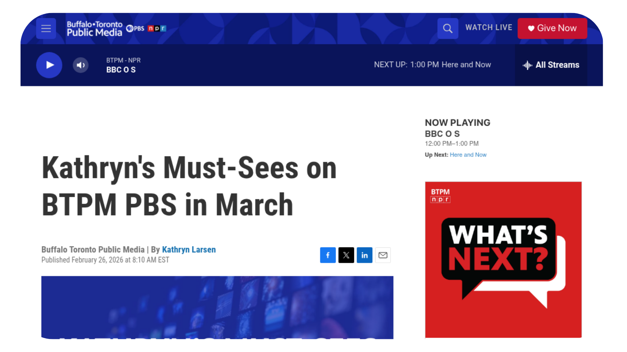The height and width of the screenshot is (352, 627).
Task: Play the BTPM NPR live stream
Action: pos(49,65)
